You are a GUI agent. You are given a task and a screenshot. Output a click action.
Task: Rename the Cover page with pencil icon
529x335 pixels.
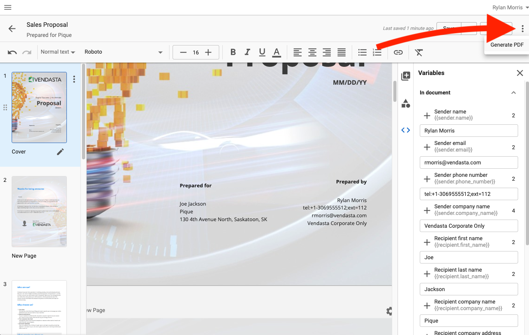tap(60, 152)
